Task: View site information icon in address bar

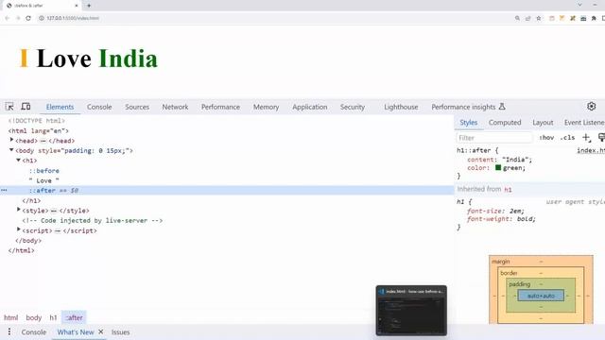Action: 42,18
